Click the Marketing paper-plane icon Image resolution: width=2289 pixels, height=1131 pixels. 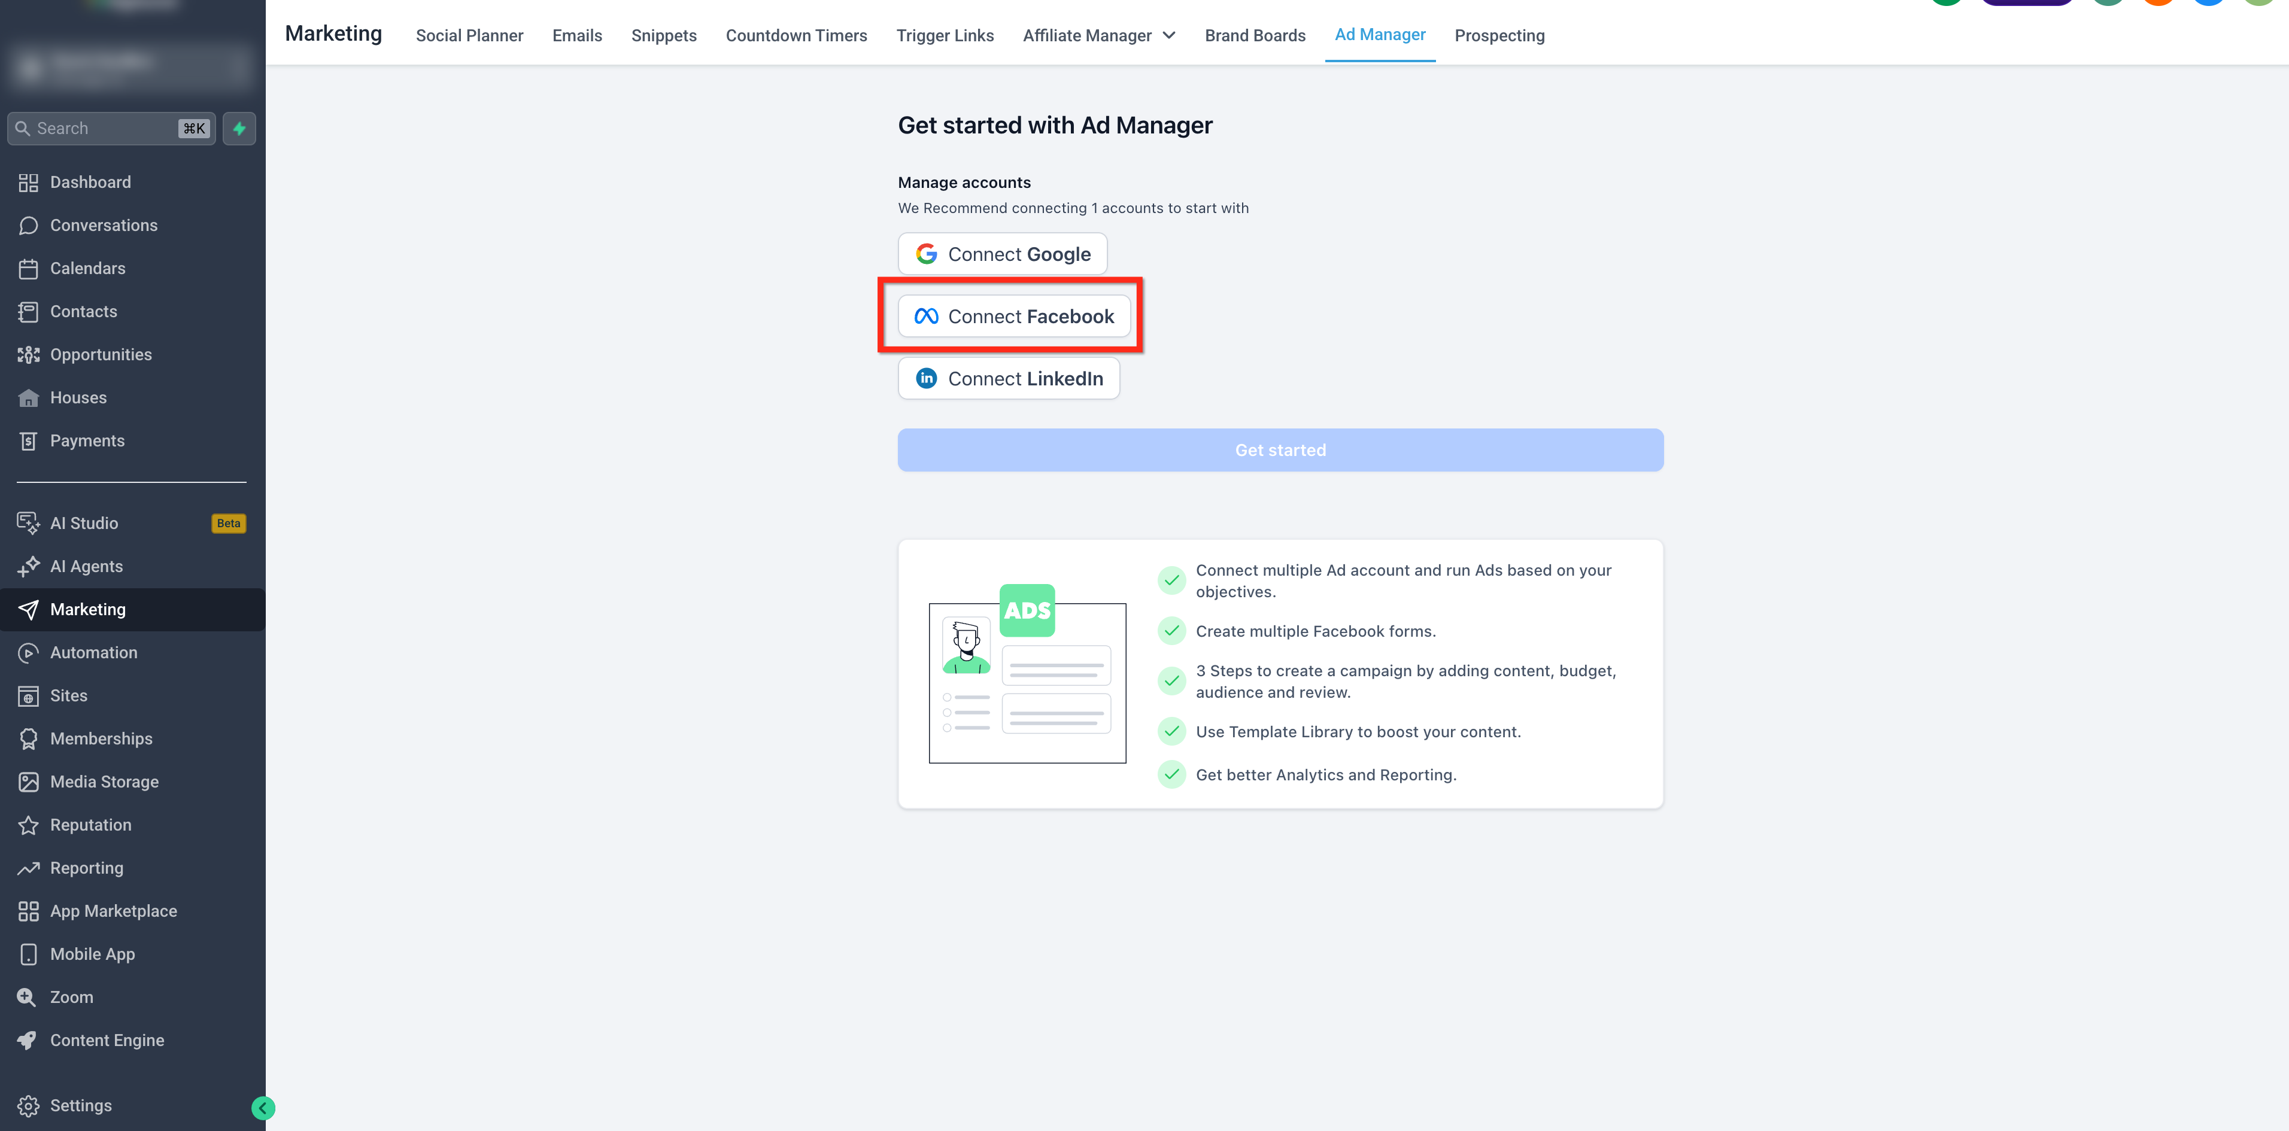(x=29, y=609)
